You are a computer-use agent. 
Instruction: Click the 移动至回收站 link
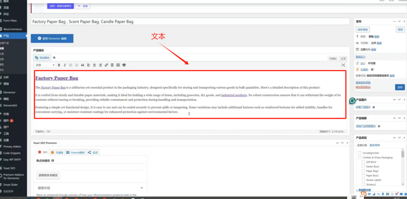coord(363,87)
